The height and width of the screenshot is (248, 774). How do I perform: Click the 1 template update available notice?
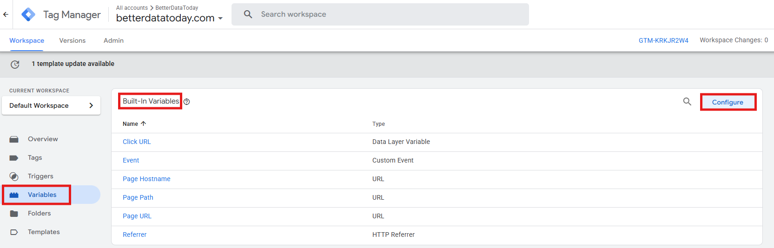(73, 64)
